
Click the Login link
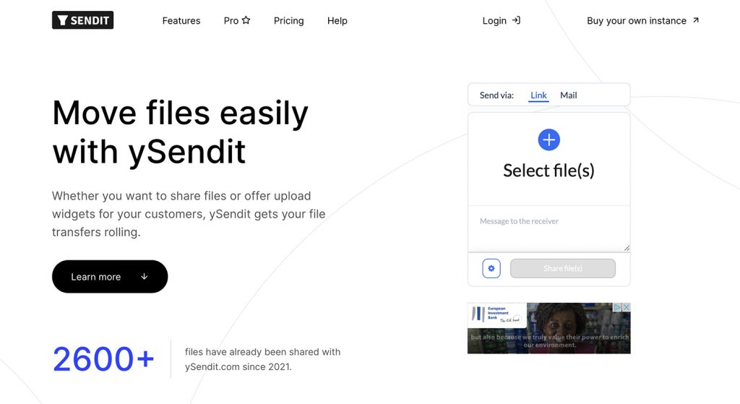[x=494, y=21]
